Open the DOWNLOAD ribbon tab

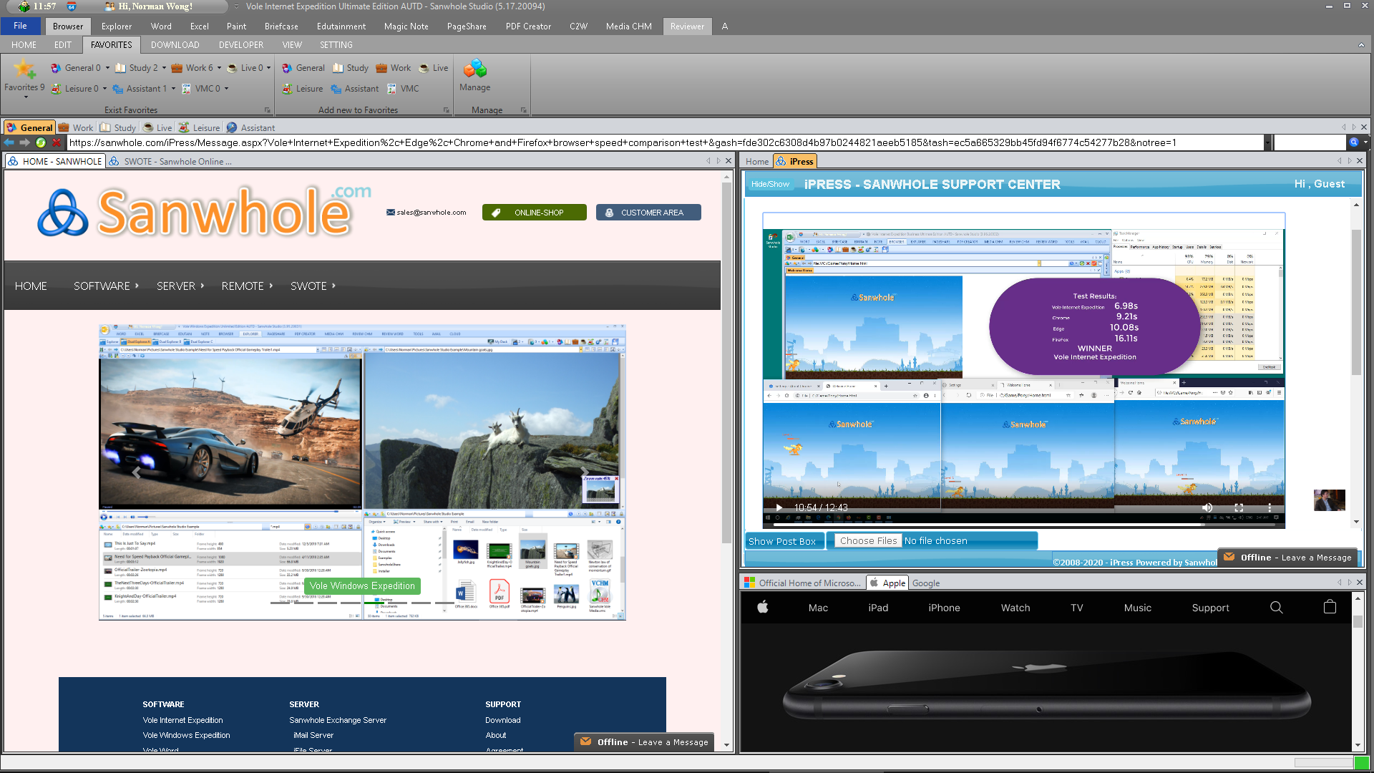point(175,44)
